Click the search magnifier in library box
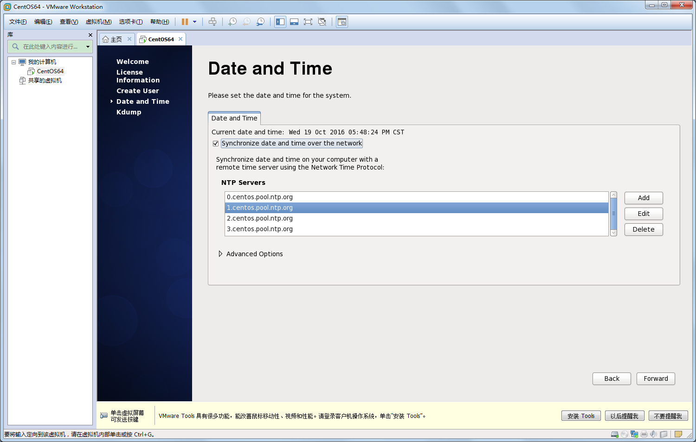This screenshot has height=442, width=696. coord(15,46)
